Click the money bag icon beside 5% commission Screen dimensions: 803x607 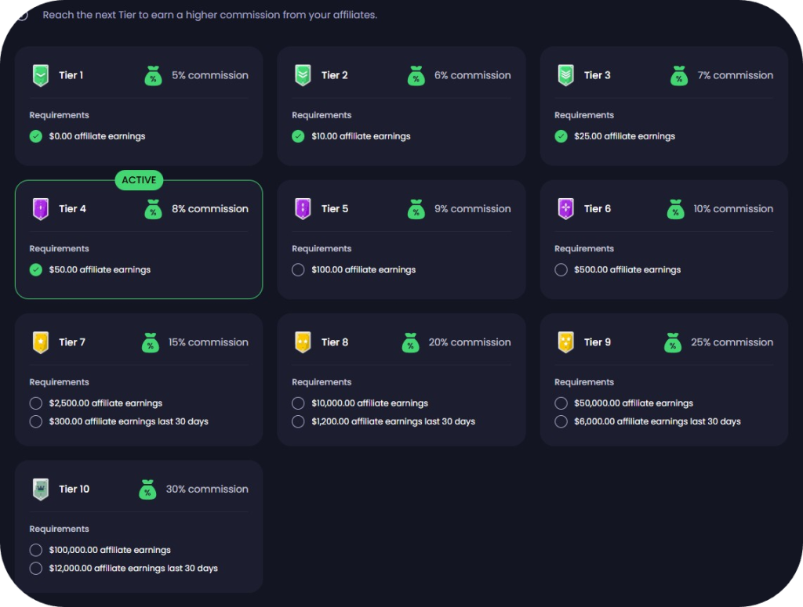pos(153,76)
